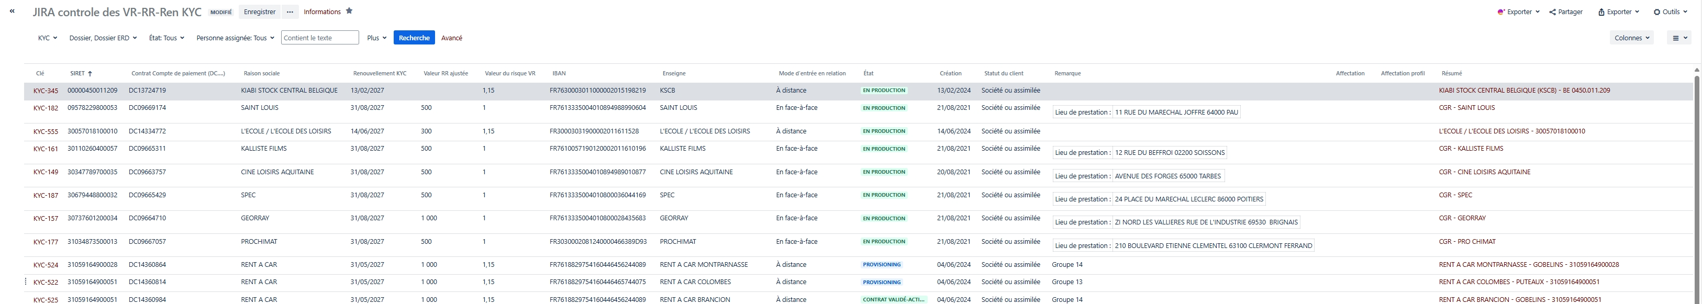Expand the Plus additional criteria menu
Viewport: 1702px width, 304px height.
376,38
